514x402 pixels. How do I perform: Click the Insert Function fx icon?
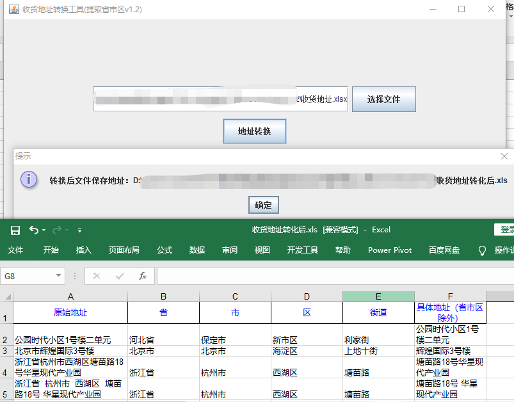(x=143, y=276)
